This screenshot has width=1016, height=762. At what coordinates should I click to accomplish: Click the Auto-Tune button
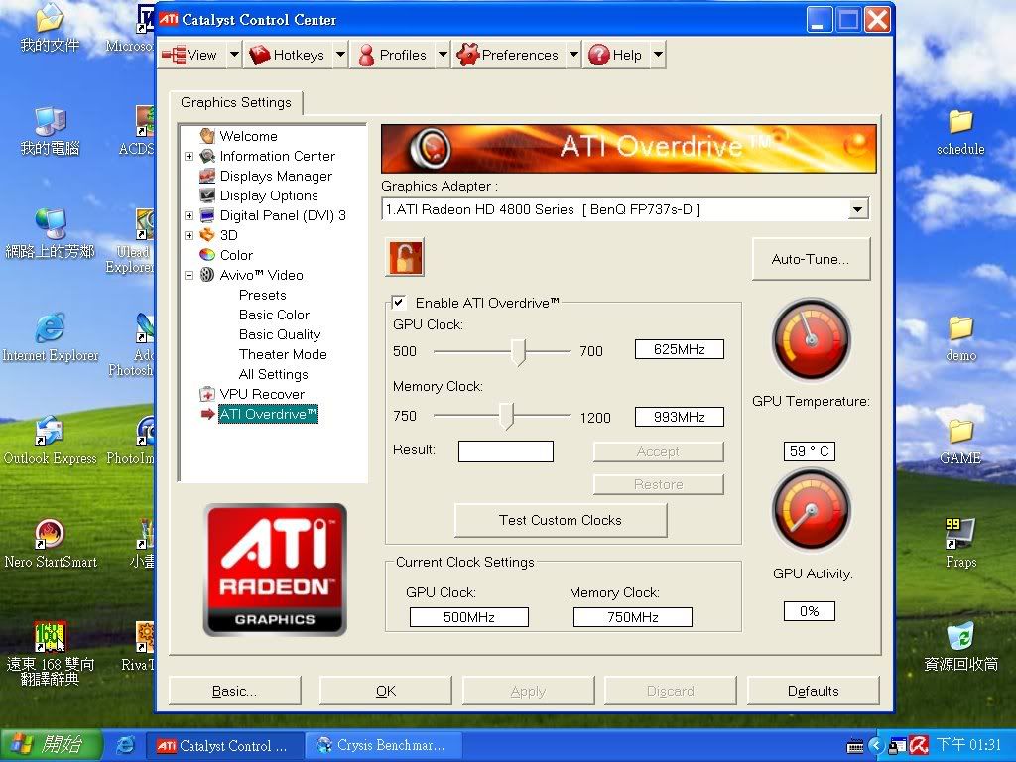pyautogui.click(x=811, y=259)
